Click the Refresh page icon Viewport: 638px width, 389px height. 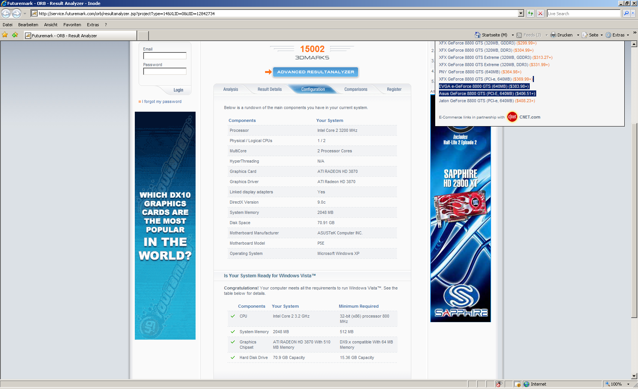click(531, 13)
